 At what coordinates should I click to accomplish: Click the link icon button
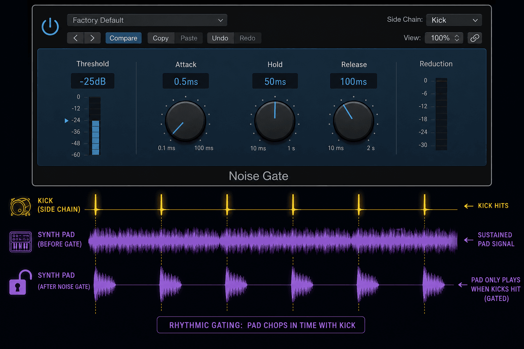[x=475, y=38]
